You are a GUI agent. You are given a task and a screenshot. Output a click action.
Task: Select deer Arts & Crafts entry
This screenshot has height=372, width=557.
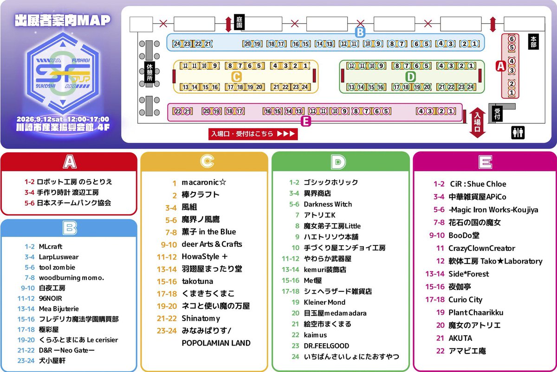click(212, 244)
